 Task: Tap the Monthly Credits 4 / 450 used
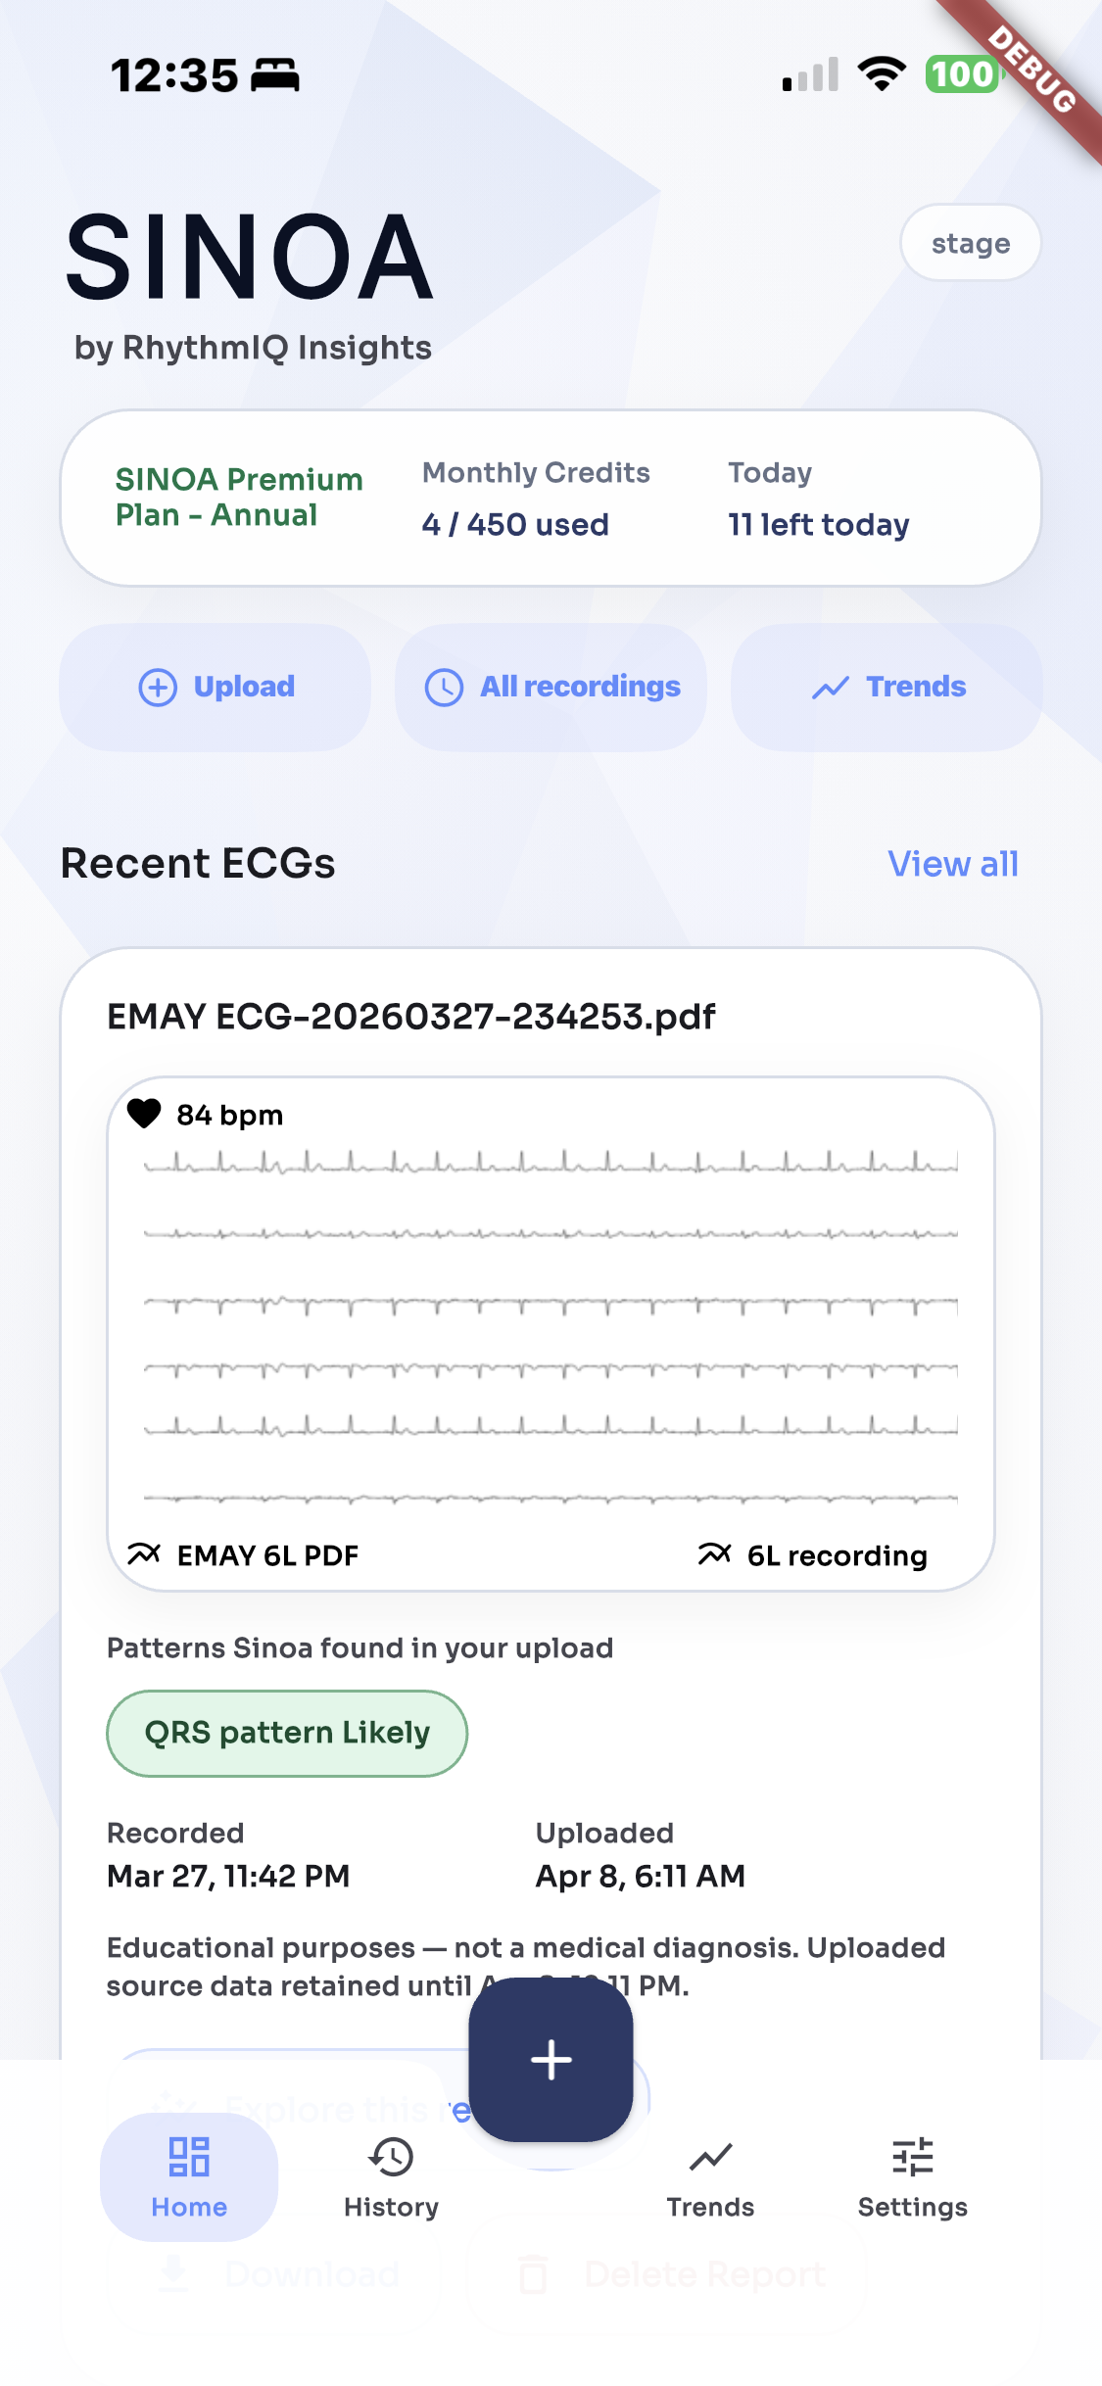(x=535, y=500)
